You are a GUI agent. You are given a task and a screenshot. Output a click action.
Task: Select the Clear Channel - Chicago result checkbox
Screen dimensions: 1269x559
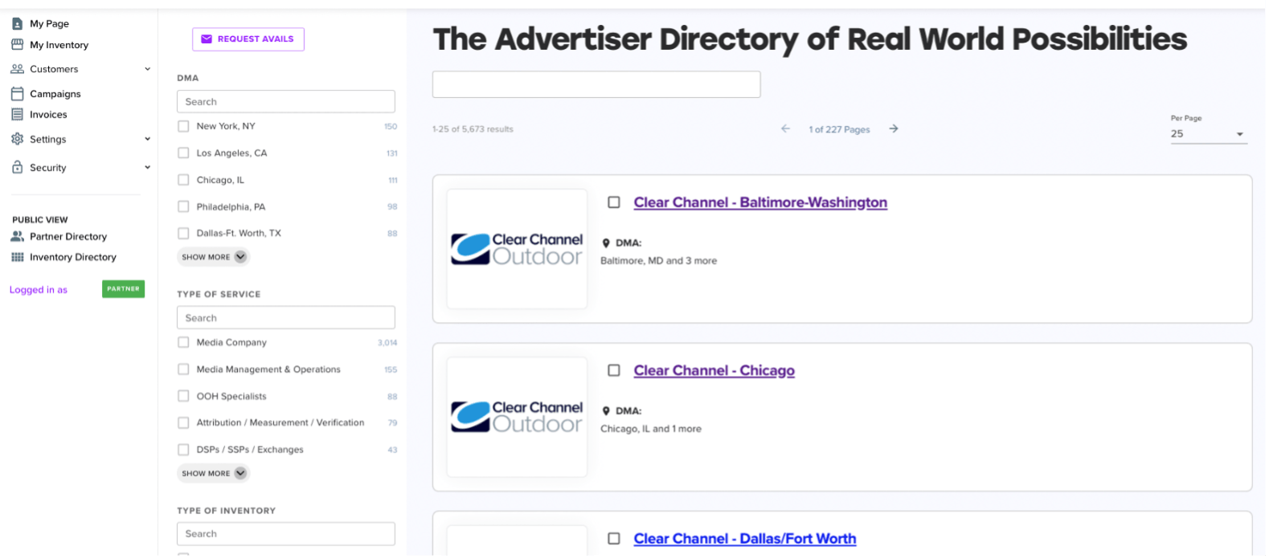click(614, 370)
